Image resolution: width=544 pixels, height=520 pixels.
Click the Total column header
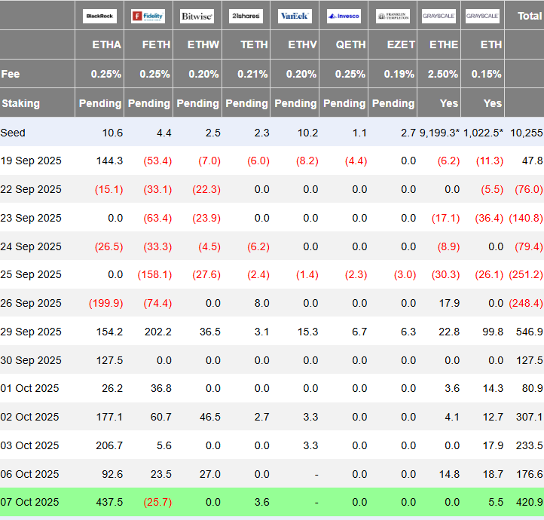528,16
